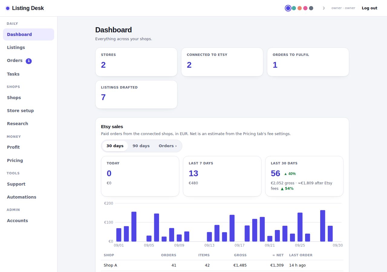The image size is (387, 272).
Task: Click the Shop A row name
Action: tap(110, 265)
